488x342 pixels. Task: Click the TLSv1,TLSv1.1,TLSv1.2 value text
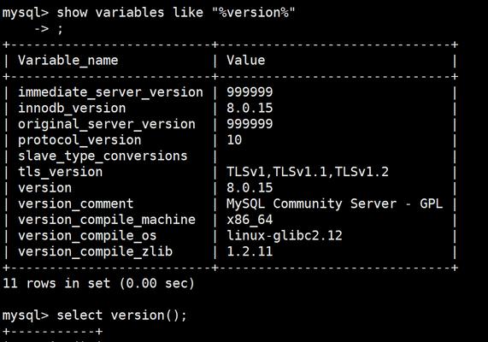pos(308,172)
